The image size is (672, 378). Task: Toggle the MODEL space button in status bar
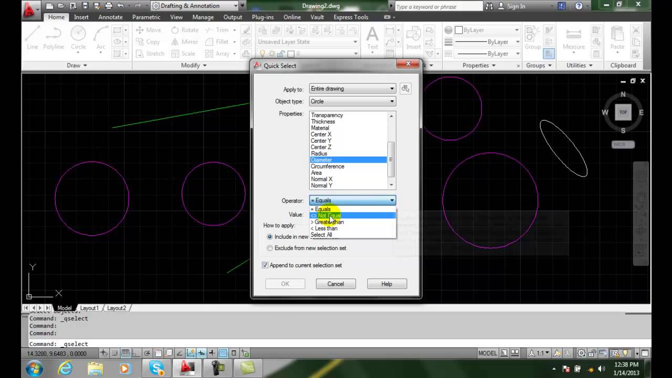[x=488, y=353]
